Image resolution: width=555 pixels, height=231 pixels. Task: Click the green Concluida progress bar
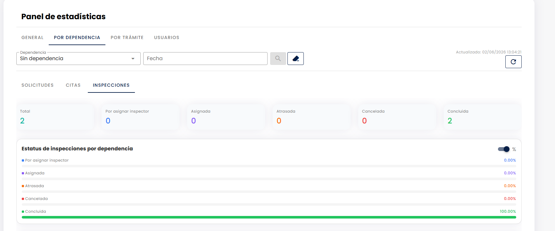(269, 217)
